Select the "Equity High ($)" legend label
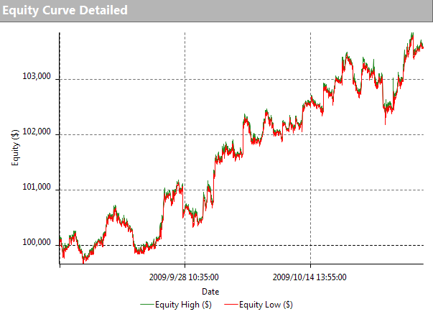This screenshot has width=433, height=314. click(185, 305)
